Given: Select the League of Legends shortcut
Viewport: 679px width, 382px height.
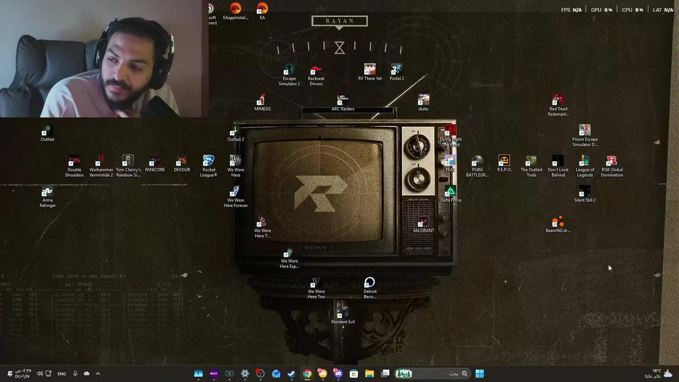Looking at the screenshot, I should 585,167.
